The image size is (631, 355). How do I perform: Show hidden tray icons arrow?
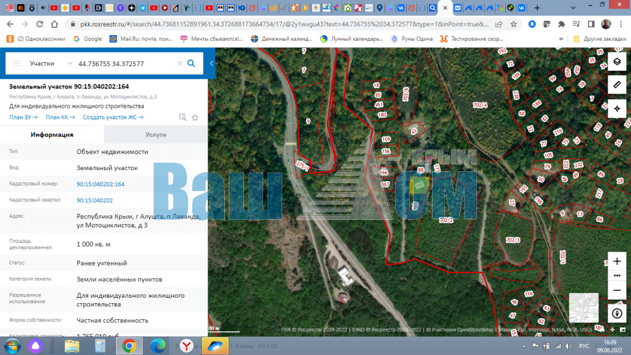(524, 346)
